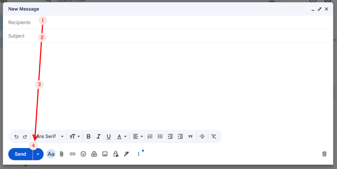
Task: Toggle italic formatting
Action: [98, 136]
